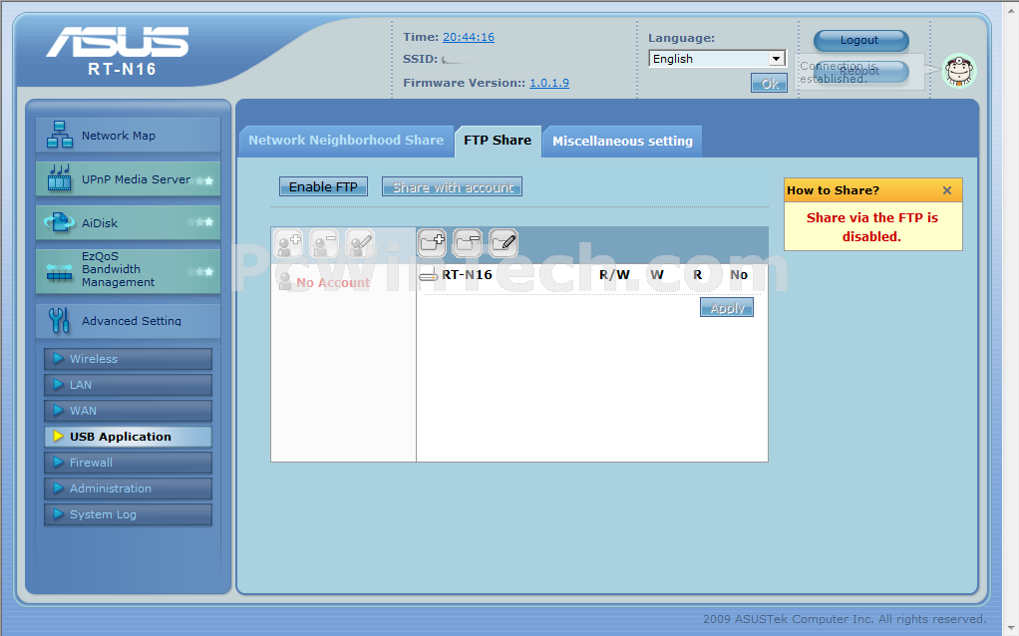Click the EzQoS Bandwidth Management icon
The width and height of the screenshot is (1019, 636).
point(59,272)
